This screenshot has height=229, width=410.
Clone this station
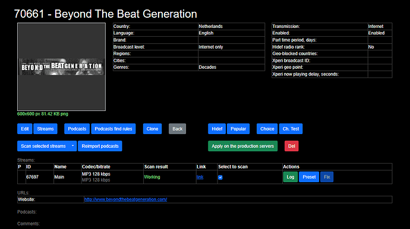152,129
